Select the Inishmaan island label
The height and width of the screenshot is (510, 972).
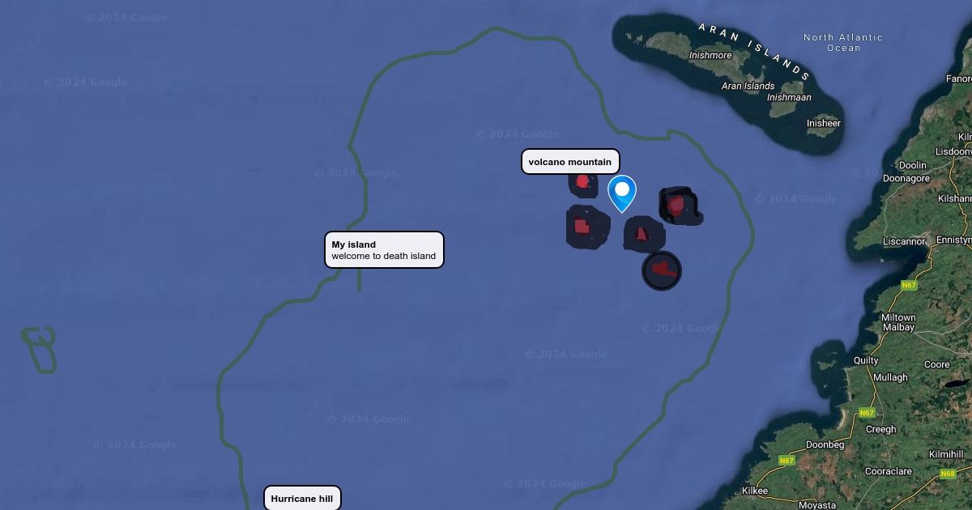(x=789, y=98)
